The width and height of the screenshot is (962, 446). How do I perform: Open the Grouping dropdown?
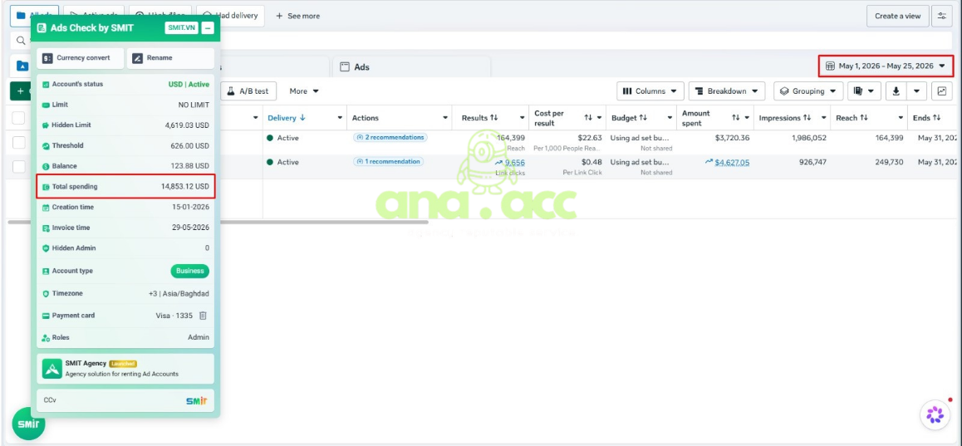(808, 91)
